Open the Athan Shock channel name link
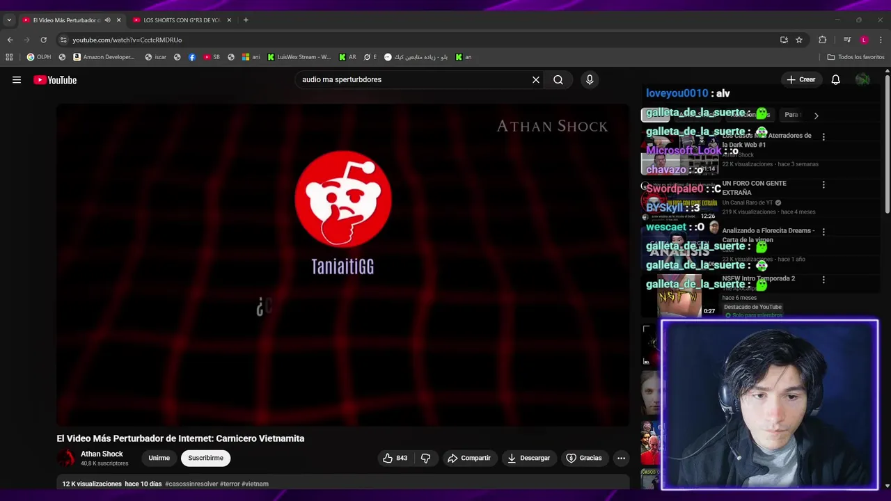The height and width of the screenshot is (501, 891). pos(102,454)
